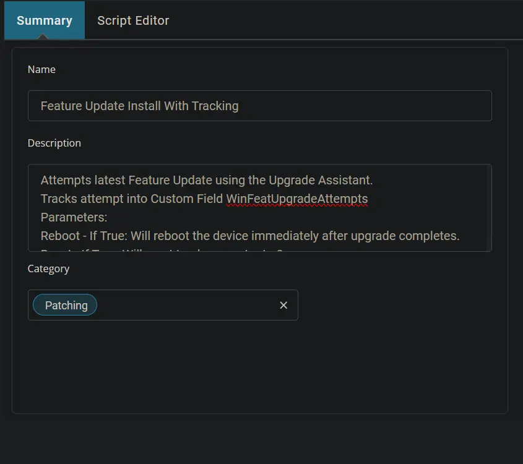The height and width of the screenshot is (464, 523).
Task: Place cursor in 'Reboot - If True' line
Action: [250, 236]
